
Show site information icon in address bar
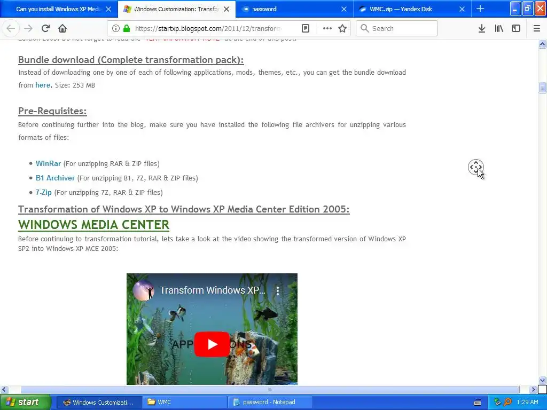coord(116,28)
